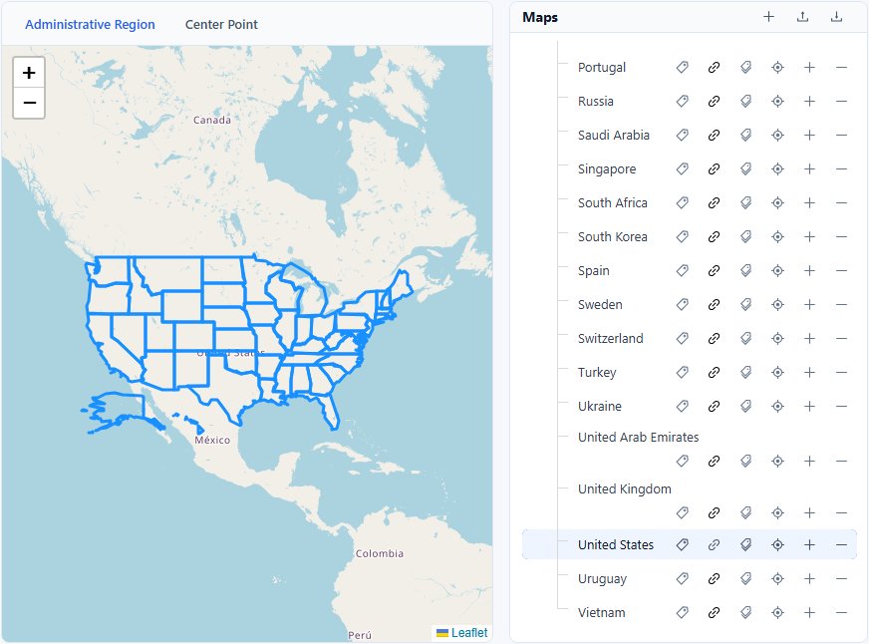Select Portugal in the maps tree
The height and width of the screenshot is (644, 869).
[601, 67]
